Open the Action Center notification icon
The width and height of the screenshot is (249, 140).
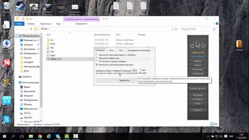[226, 136]
